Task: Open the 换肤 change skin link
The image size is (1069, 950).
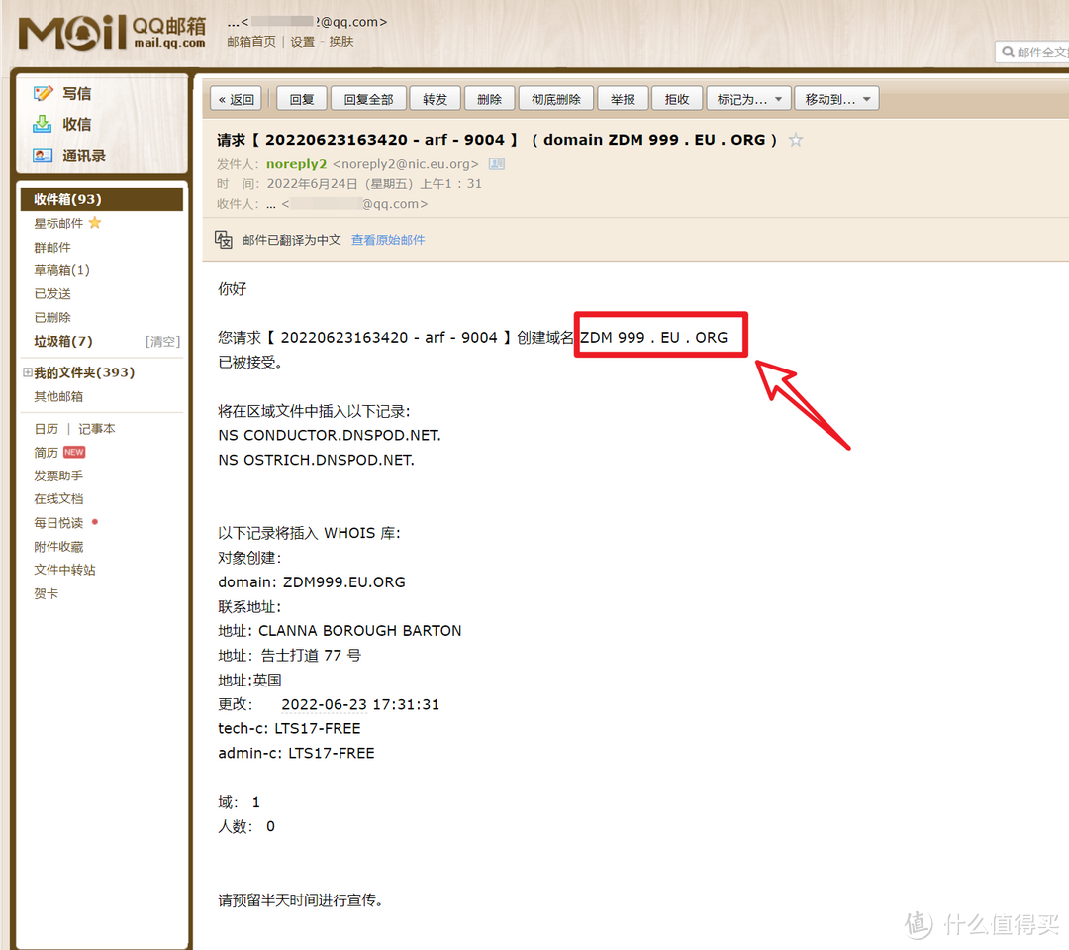Action: pos(341,42)
